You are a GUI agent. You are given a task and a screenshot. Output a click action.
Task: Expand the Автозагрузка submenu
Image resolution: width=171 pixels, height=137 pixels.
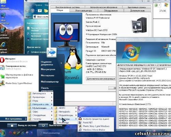click(40, 93)
